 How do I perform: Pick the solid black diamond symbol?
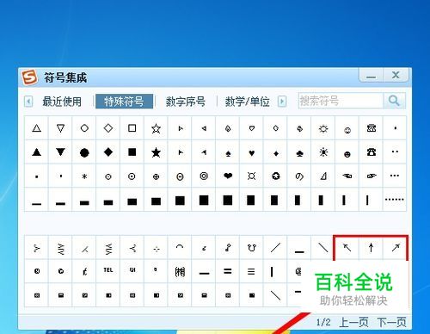108,152
